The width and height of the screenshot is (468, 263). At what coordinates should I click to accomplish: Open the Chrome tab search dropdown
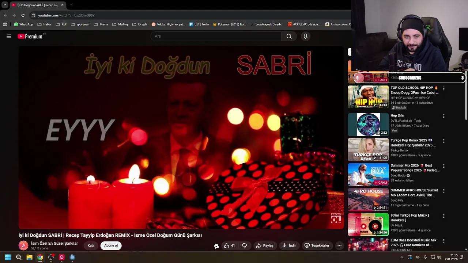(5, 5)
